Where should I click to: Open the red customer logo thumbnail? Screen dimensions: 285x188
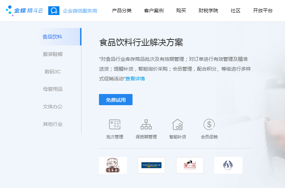[x=190, y=165]
